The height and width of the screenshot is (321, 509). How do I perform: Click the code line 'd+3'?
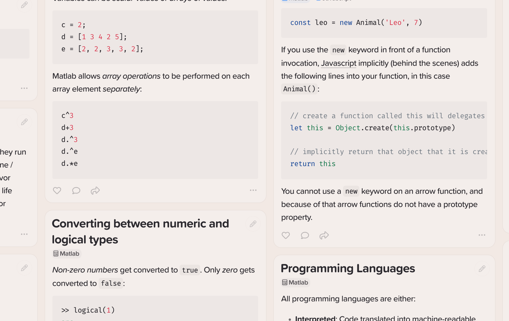(x=67, y=127)
